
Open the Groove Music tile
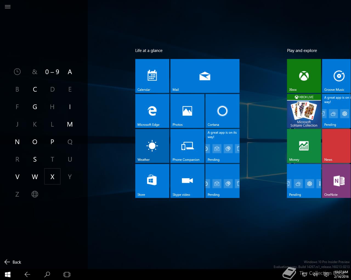point(336,76)
